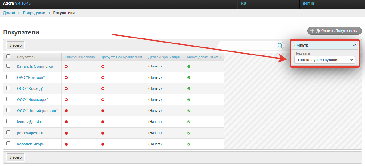Click red sync status icon for ivanov@test.ru

click(x=66, y=122)
